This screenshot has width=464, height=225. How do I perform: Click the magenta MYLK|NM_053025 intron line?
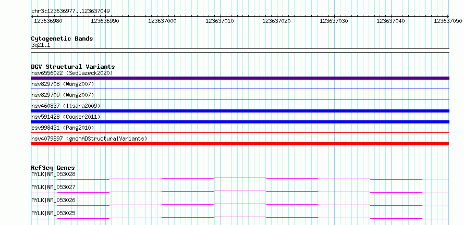pos(240,218)
